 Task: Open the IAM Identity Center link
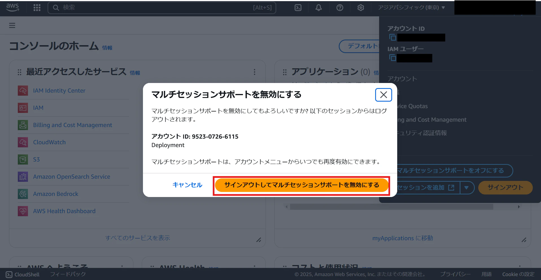pyautogui.click(x=59, y=91)
